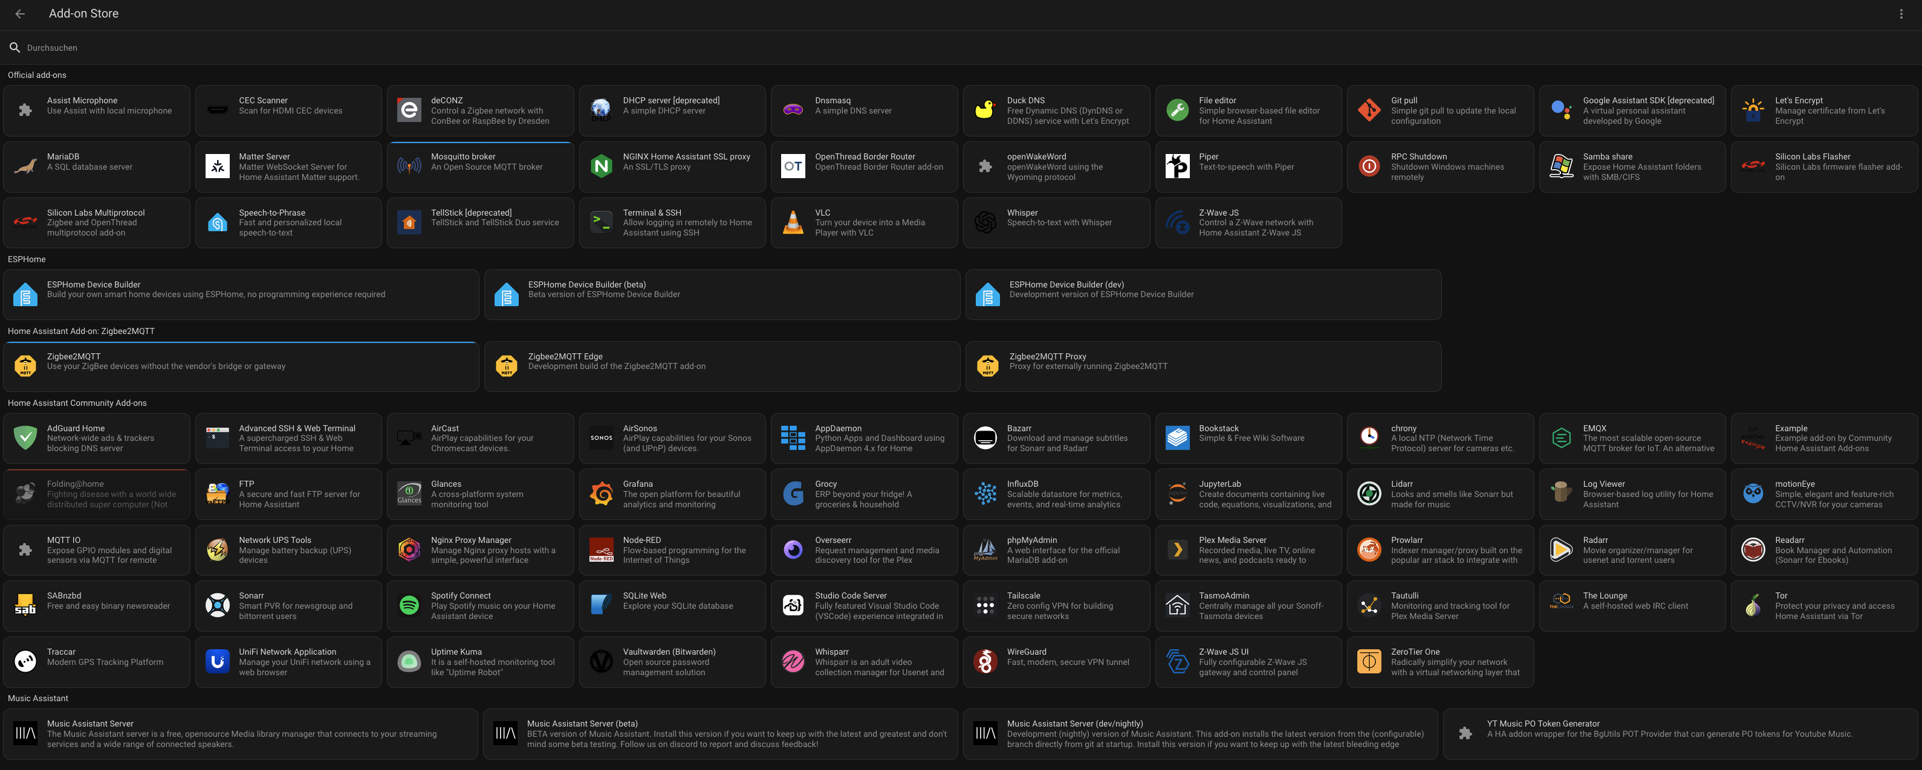This screenshot has width=1922, height=770.
Task: Open the WireGuard add-on card
Action: click(1056, 661)
